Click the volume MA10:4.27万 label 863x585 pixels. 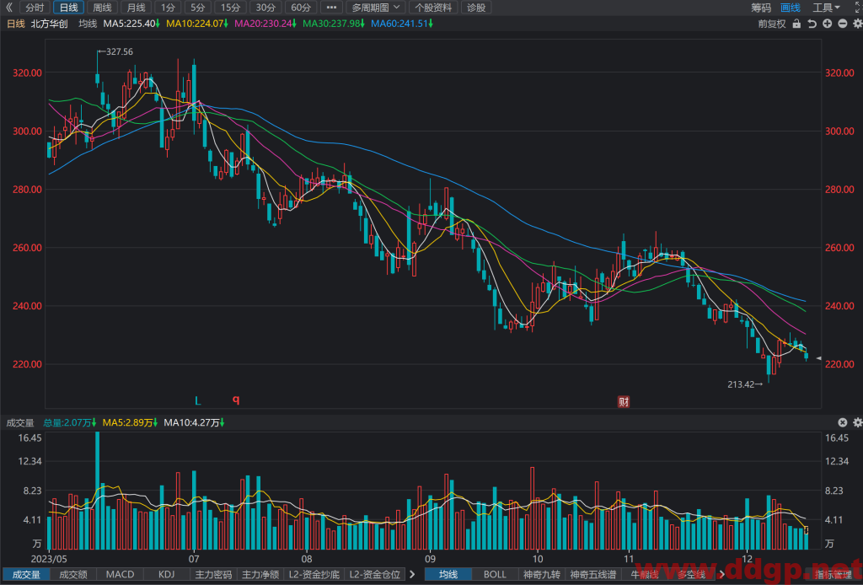pyautogui.click(x=195, y=422)
